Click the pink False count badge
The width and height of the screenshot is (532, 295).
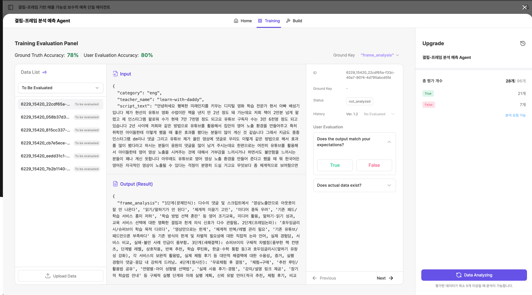[429, 105]
